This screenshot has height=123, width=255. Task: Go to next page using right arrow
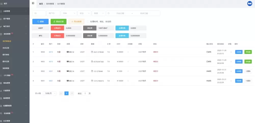tap(72, 93)
